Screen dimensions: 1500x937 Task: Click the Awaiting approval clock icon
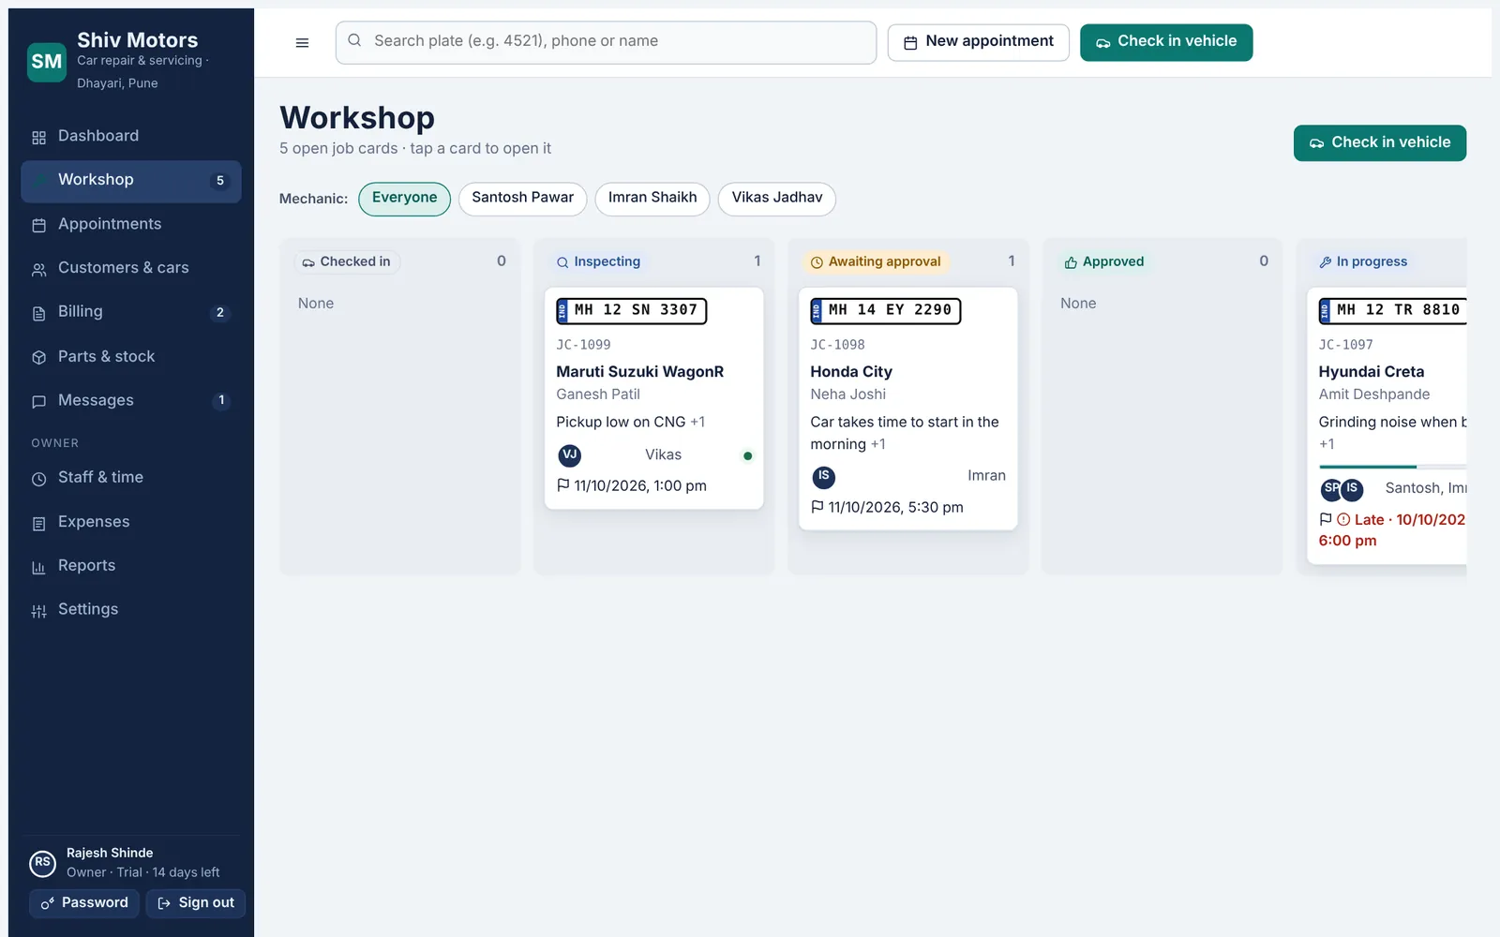817,262
